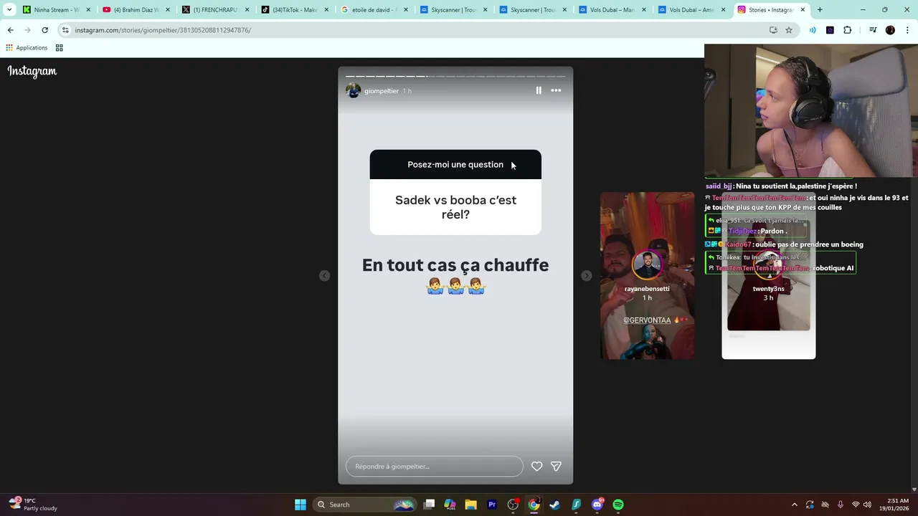Open Spotify from taskbar
Viewport: 918px width, 516px height.
tap(618, 505)
